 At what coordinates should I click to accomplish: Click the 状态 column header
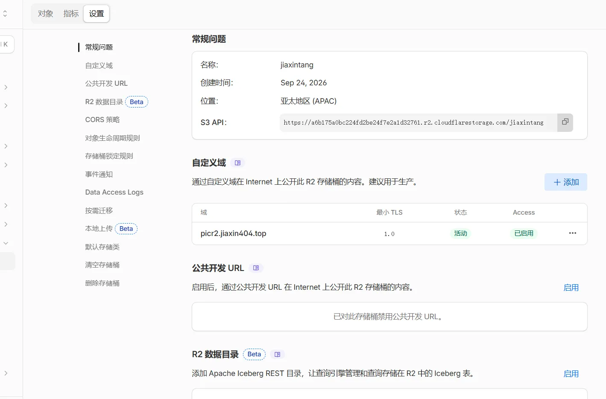pos(461,213)
